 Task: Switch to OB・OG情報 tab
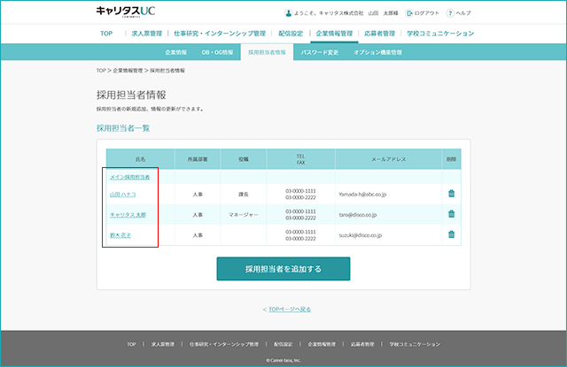pyautogui.click(x=217, y=52)
